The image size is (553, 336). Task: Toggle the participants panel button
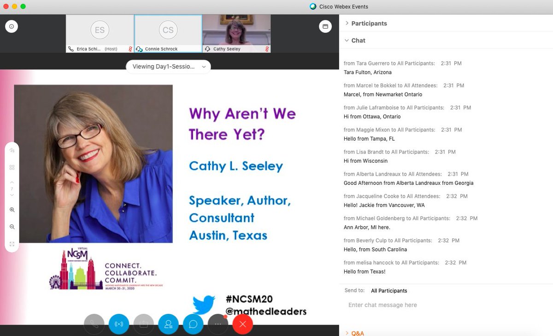pyautogui.click(x=168, y=324)
